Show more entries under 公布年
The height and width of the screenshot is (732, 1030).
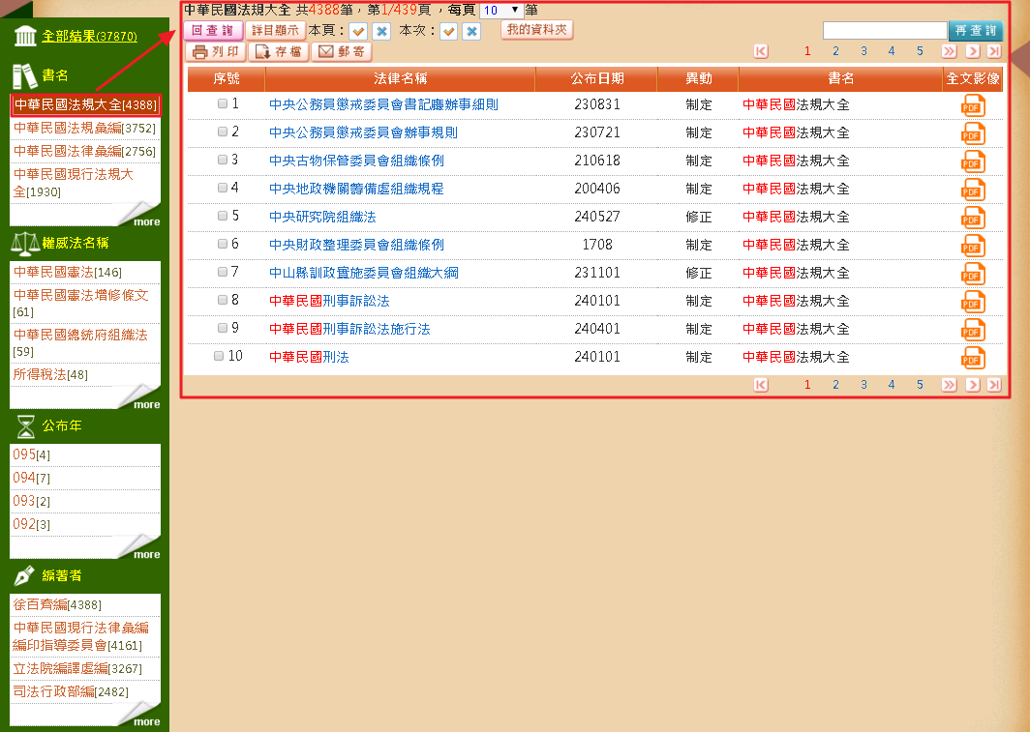[146, 554]
